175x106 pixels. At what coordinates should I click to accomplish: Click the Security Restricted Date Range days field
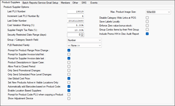[74, 35]
